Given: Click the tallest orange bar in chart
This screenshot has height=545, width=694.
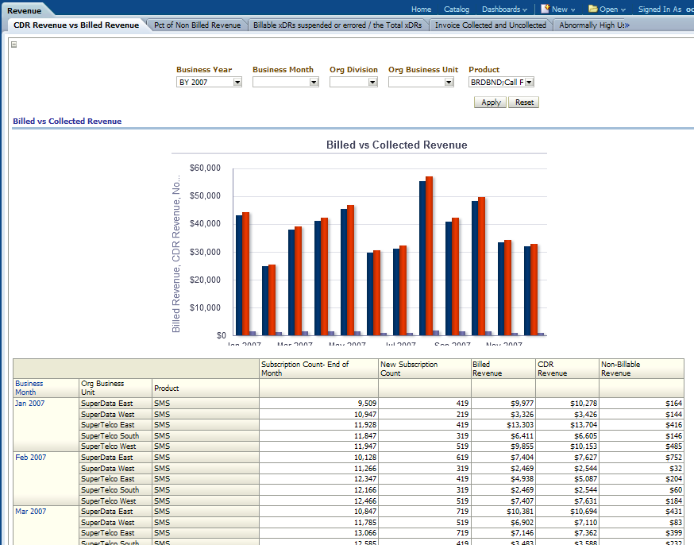Looking at the screenshot, I should tap(429, 254).
